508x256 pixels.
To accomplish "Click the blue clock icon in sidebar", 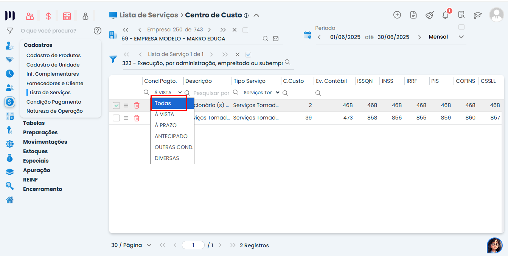I will click(x=10, y=73).
